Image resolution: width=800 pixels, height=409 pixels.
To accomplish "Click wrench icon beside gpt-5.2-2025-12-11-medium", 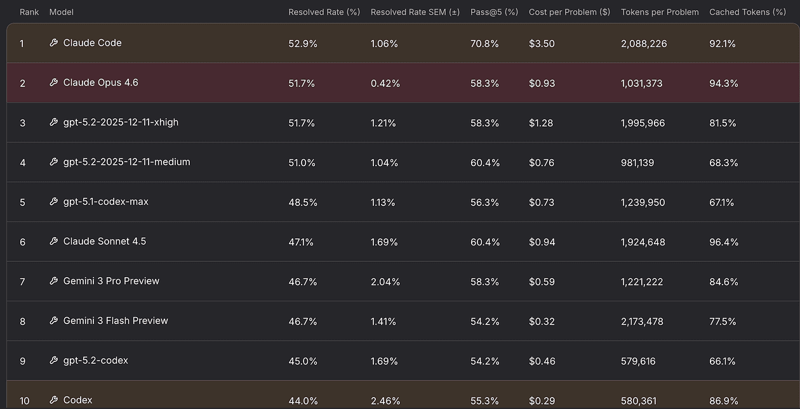I will (x=54, y=162).
